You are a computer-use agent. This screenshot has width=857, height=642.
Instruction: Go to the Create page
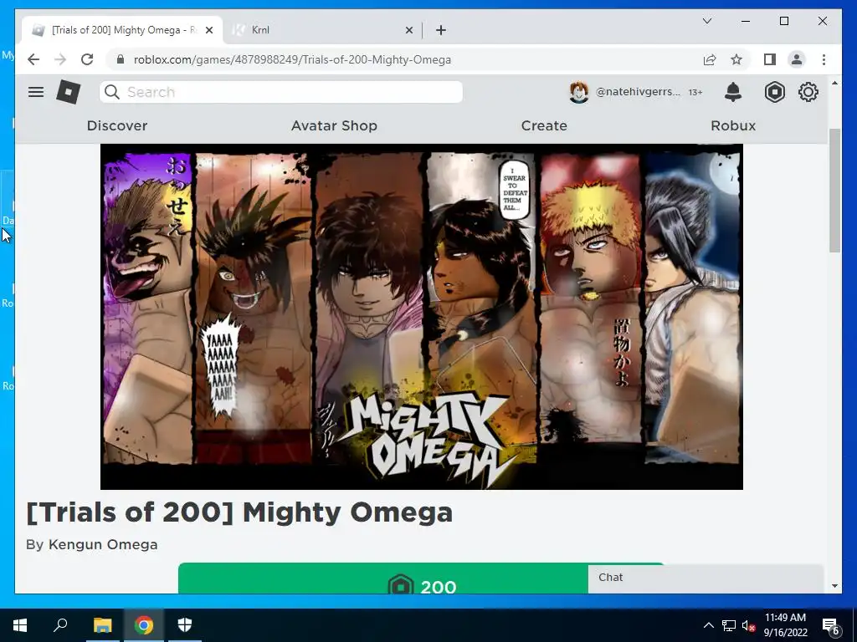coord(544,125)
